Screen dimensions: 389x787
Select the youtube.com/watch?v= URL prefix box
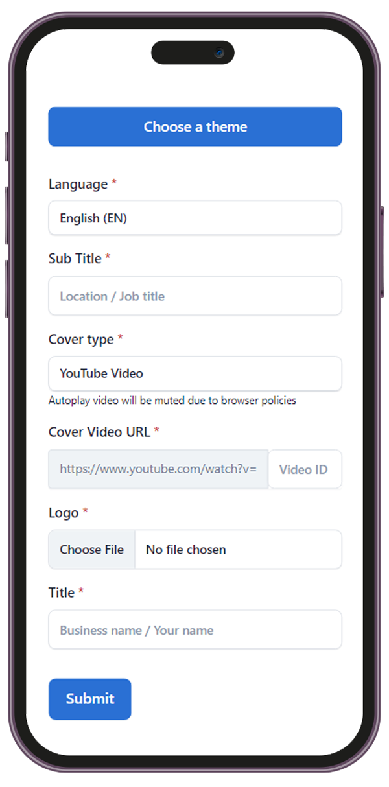tap(158, 469)
